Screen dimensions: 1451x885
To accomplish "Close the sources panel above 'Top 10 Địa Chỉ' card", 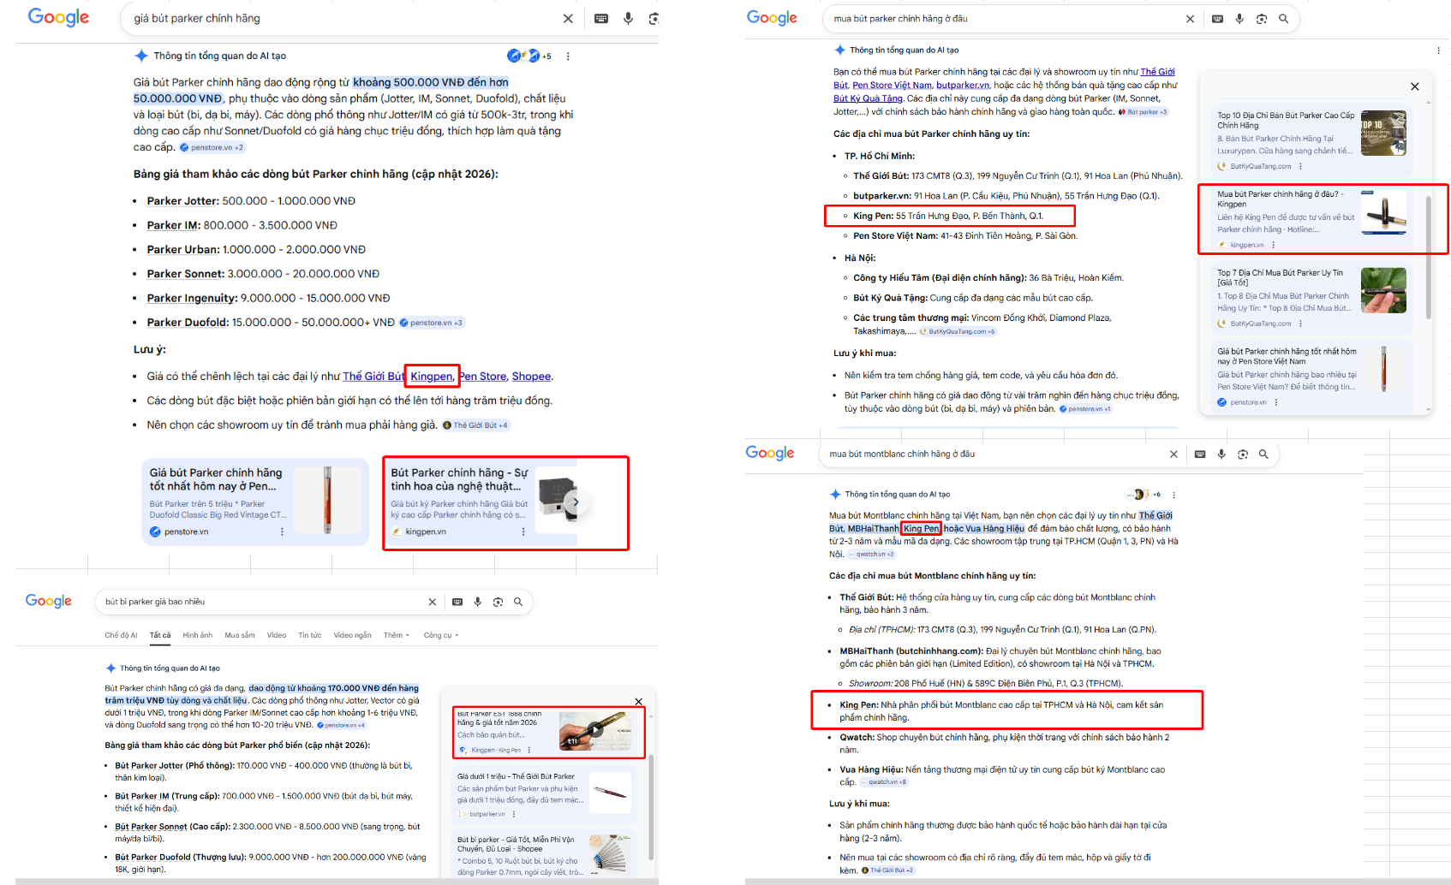I will pos(1414,86).
